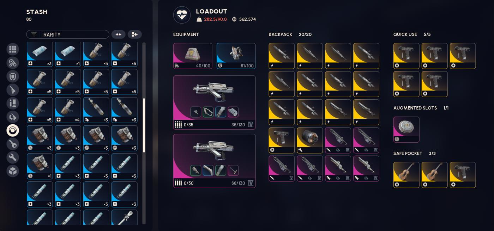This screenshot has width=494, height=231.
Task: Click the move-all-to-stash arrow button
Action: click(x=134, y=34)
